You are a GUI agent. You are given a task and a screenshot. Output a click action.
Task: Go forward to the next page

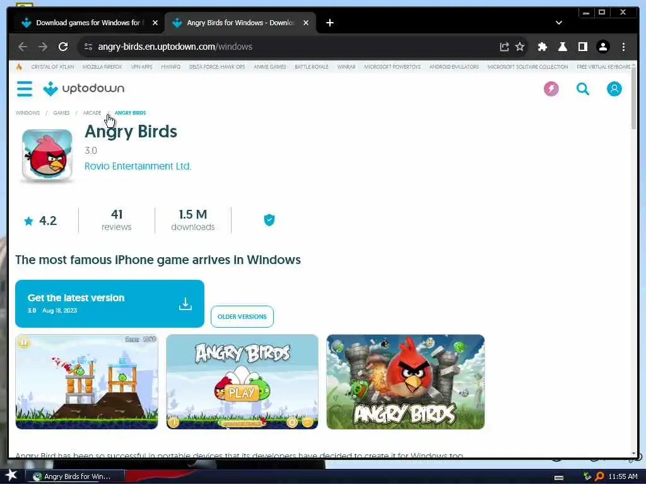click(43, 47)
